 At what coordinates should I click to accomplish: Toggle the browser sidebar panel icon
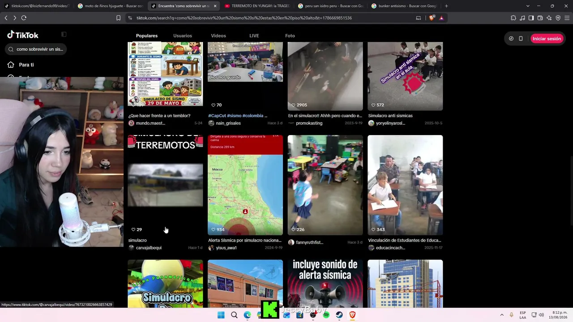(x=531, y=18)
